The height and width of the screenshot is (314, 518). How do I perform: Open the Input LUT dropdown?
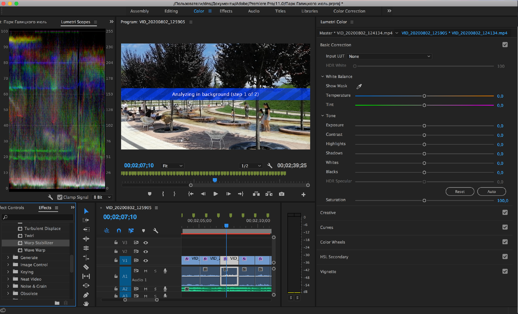389,56
